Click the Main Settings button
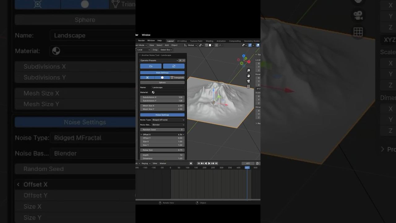The width and height of the screenshot is (396, 223). [x=162, y=72]
